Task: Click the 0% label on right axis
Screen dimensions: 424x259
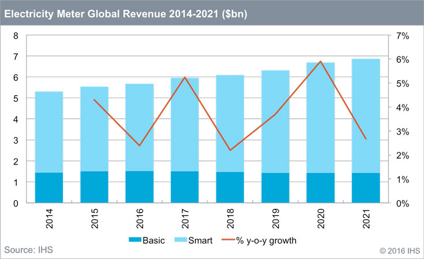Action: point(403,204)
